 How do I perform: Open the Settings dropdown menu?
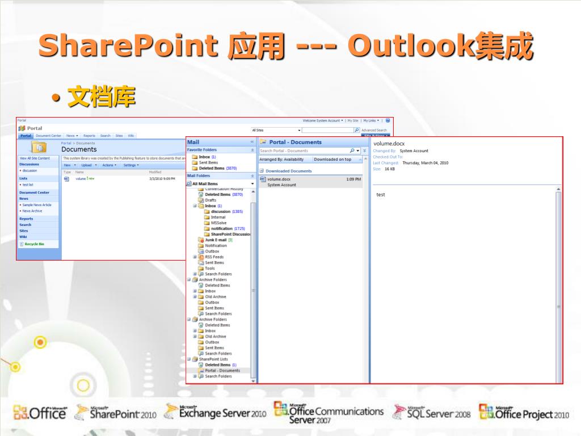coord(131,165)
